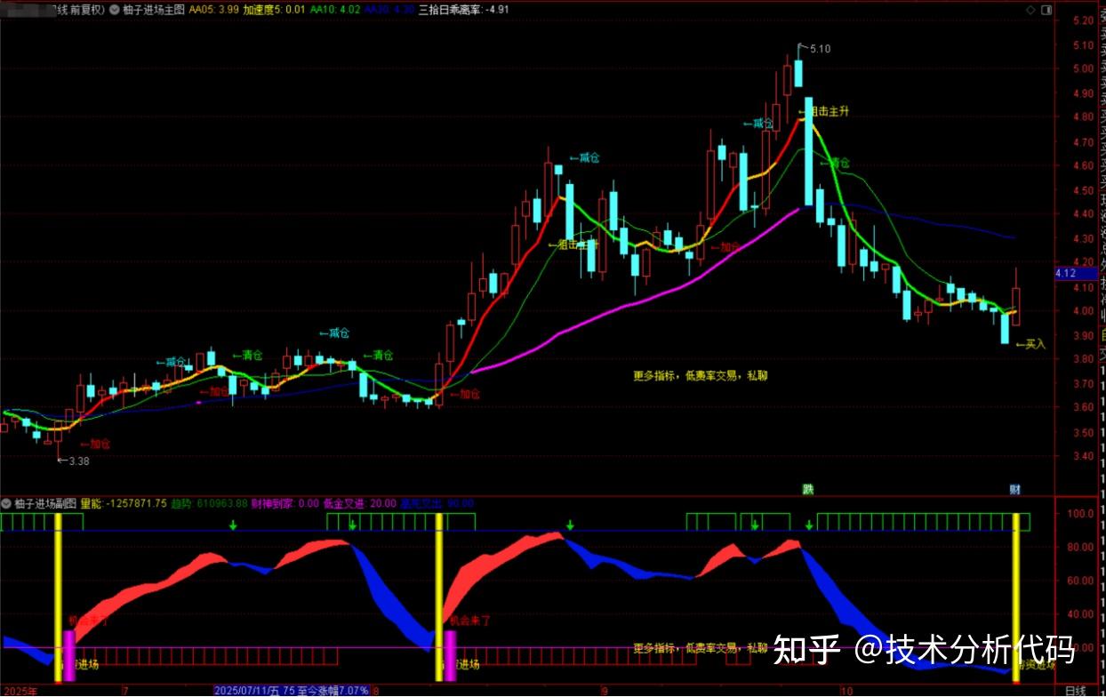
Task: Click the yellow 买入 signal label
Action: click(1031, 344)
